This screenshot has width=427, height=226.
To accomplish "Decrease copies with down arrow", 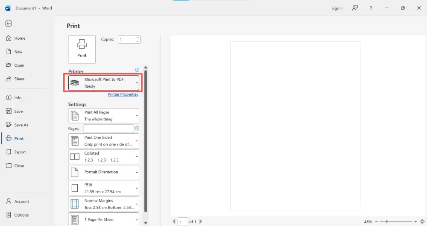I will pos(138,41).
